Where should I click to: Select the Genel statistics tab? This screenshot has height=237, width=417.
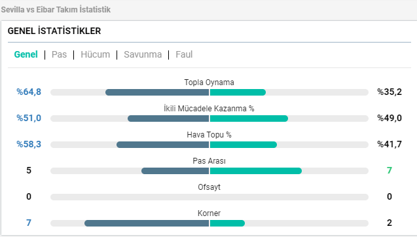click(x=26, y=54)
